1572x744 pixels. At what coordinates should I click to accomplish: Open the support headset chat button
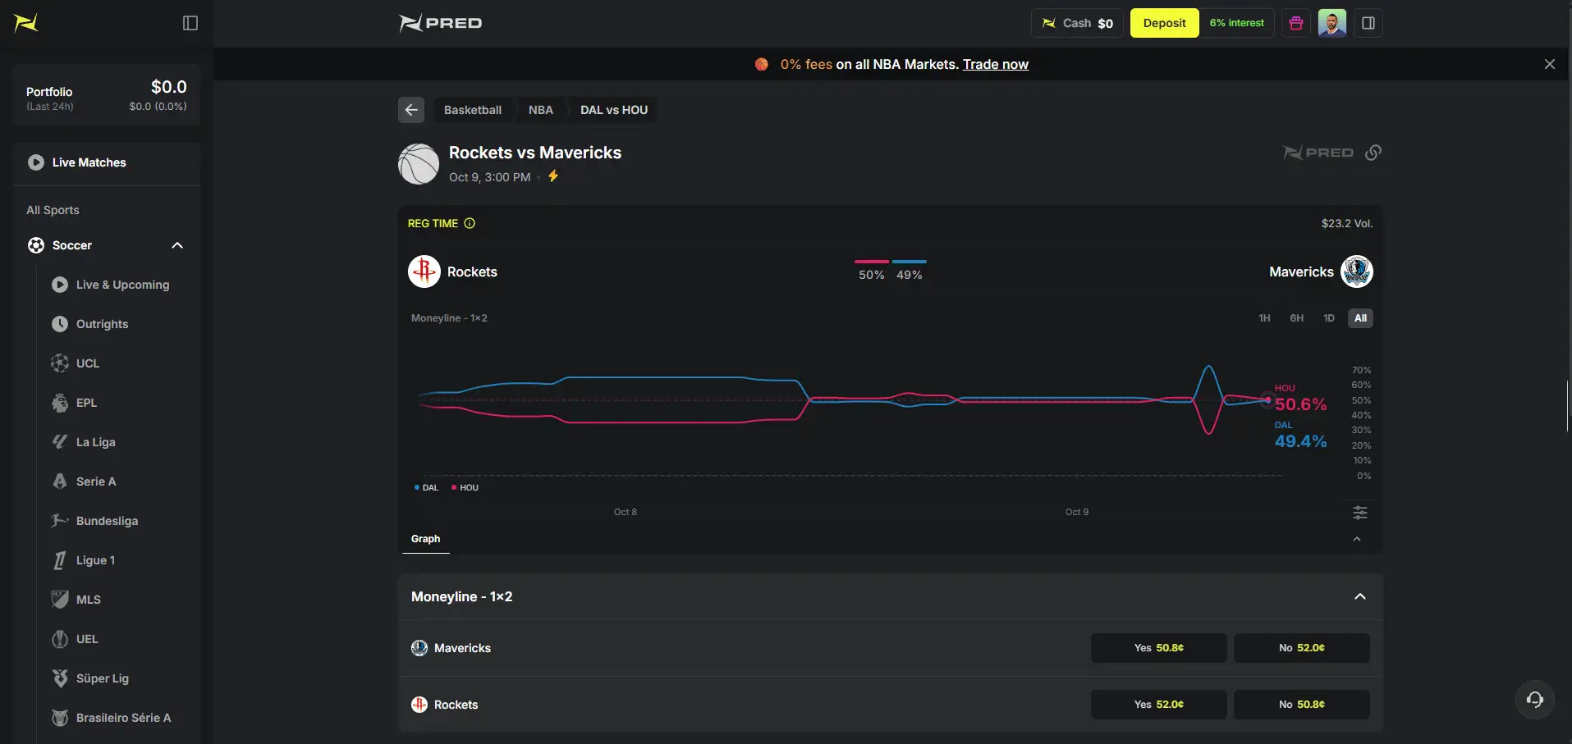point(1534,700)
